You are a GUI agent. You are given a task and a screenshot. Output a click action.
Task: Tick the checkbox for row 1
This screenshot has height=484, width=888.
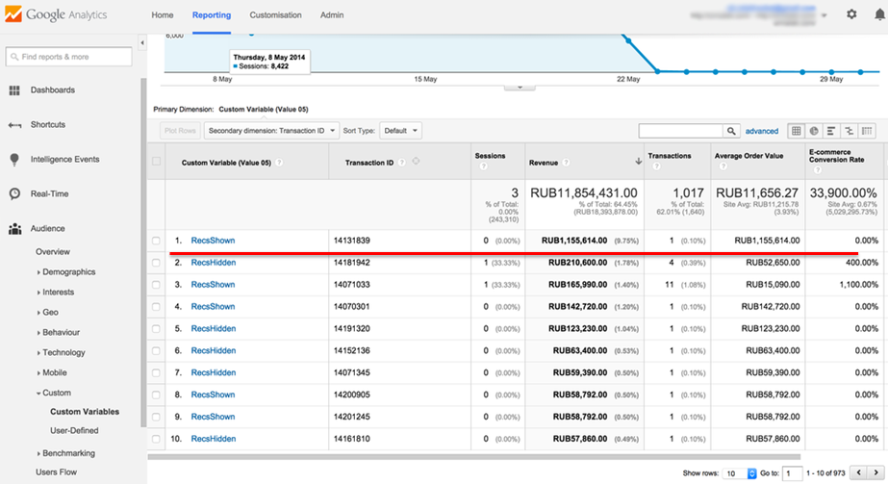157,241
